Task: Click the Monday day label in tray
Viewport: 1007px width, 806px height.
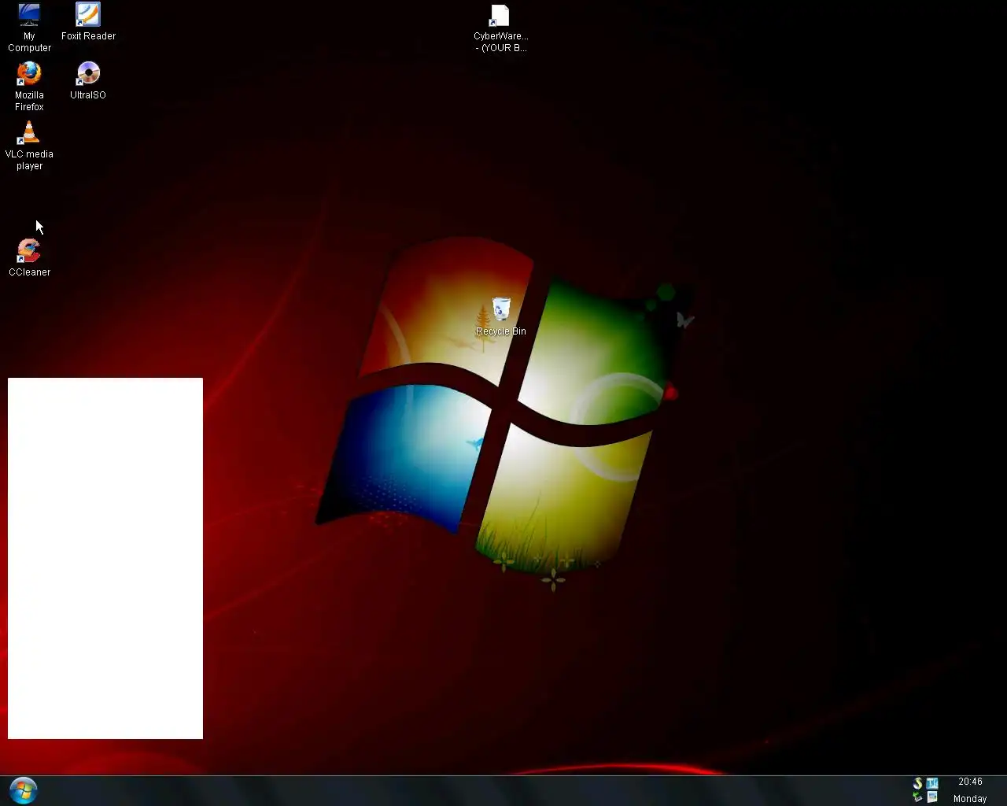Action: pos(970,799)
